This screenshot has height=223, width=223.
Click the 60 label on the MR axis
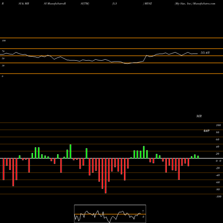pos(218,140)
